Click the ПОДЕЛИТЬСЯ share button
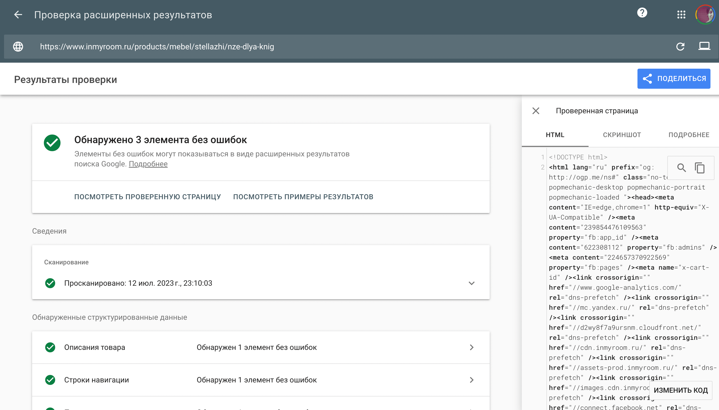This screenshot has width=719, height=410. click(673, 78)
